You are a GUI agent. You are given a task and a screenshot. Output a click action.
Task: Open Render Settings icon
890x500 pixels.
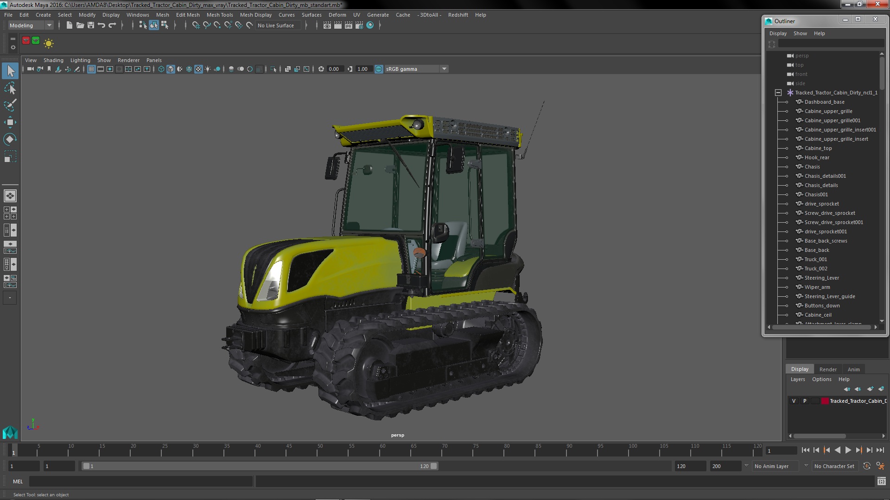(x=359, y=25)
